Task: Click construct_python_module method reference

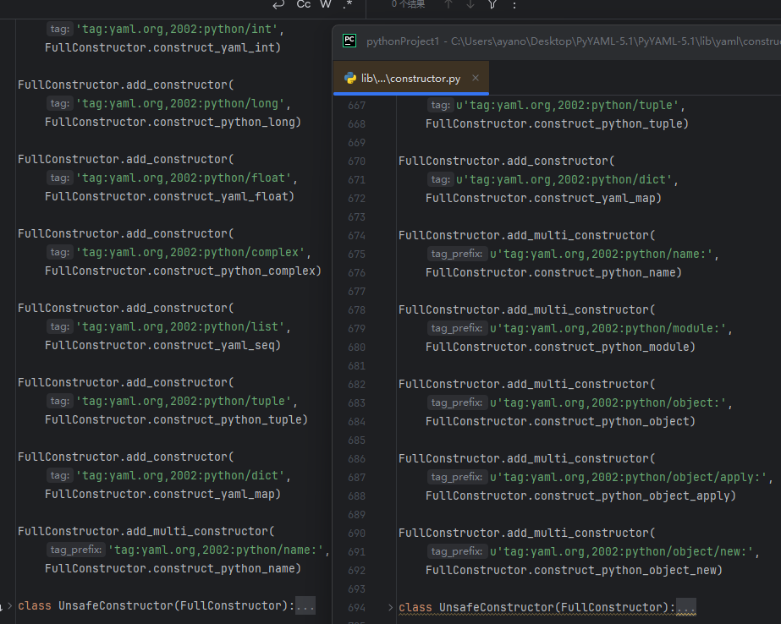Action: click(613, 347)
